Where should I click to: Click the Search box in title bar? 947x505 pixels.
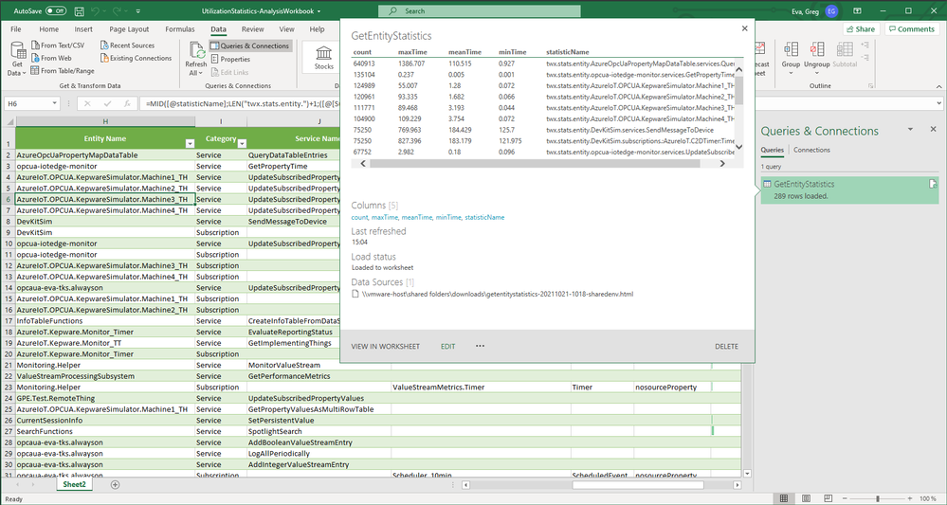tap(479, 10)
